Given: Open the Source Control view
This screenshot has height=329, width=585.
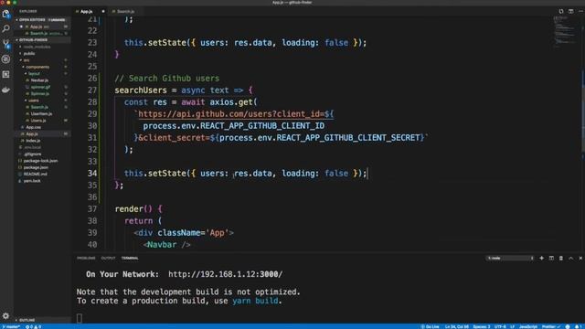Looking at the screenshot, I should (x=6, y=44).
